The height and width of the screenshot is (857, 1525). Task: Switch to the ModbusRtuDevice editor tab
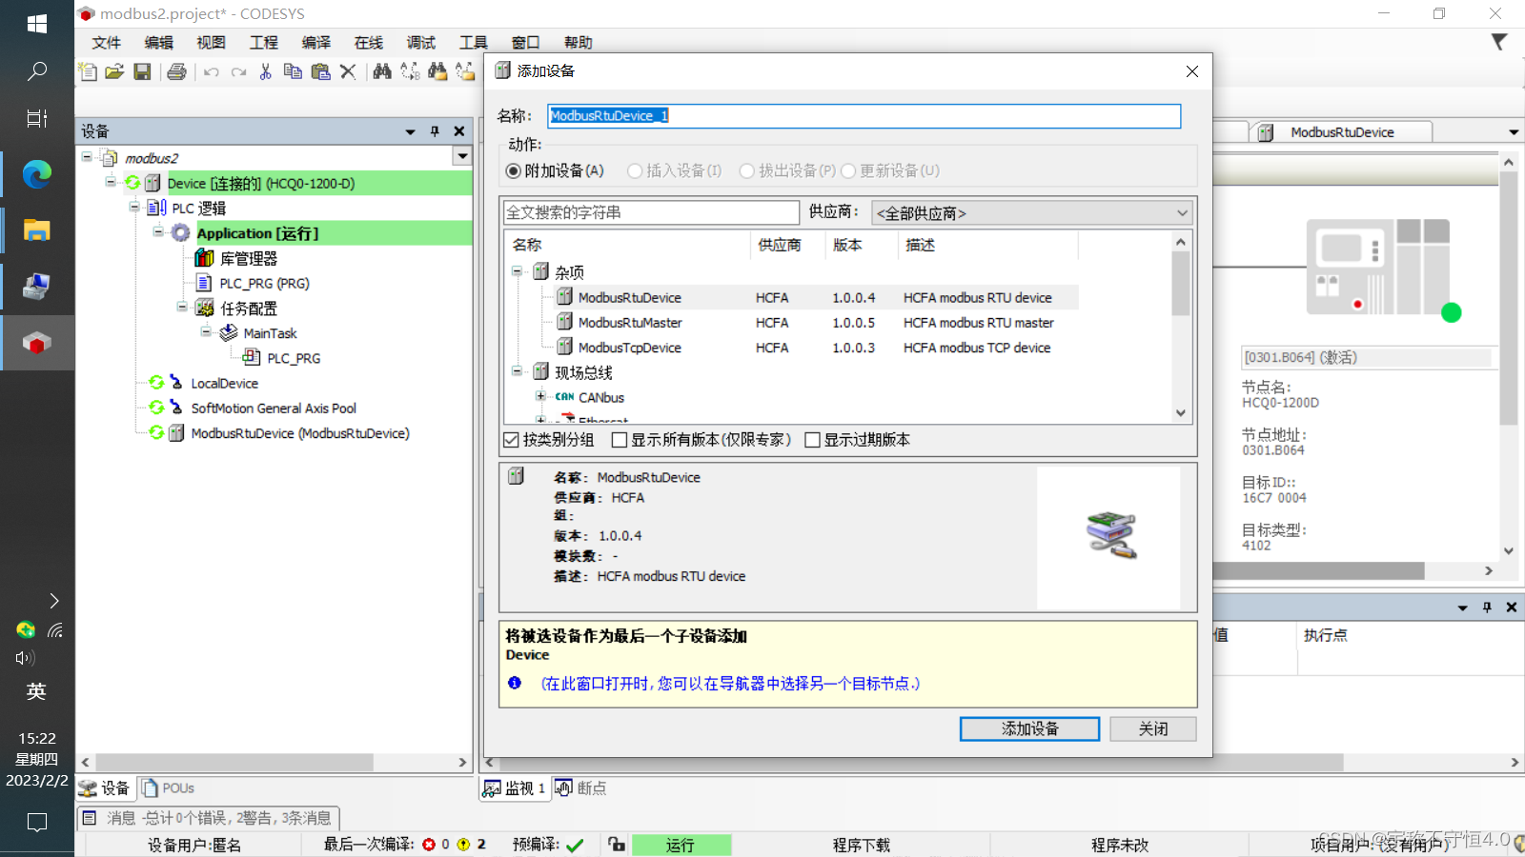(x=1341, y=132)
